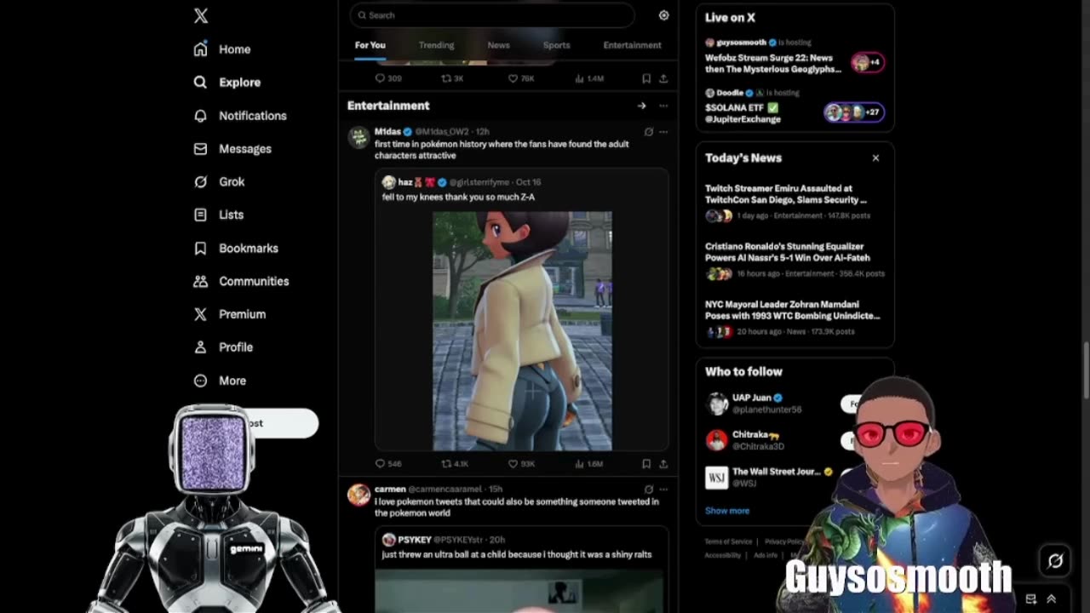Open Profile in the sidebar

click(x=223, y=347)
